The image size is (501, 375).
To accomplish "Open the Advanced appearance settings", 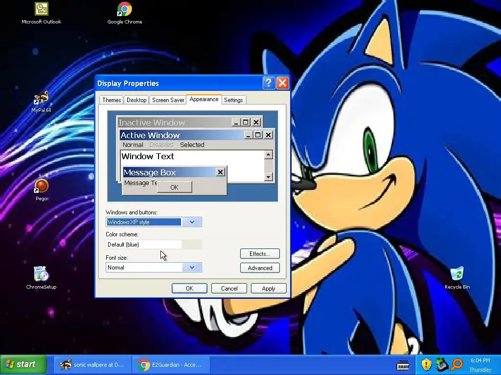I will click(260, 268).
